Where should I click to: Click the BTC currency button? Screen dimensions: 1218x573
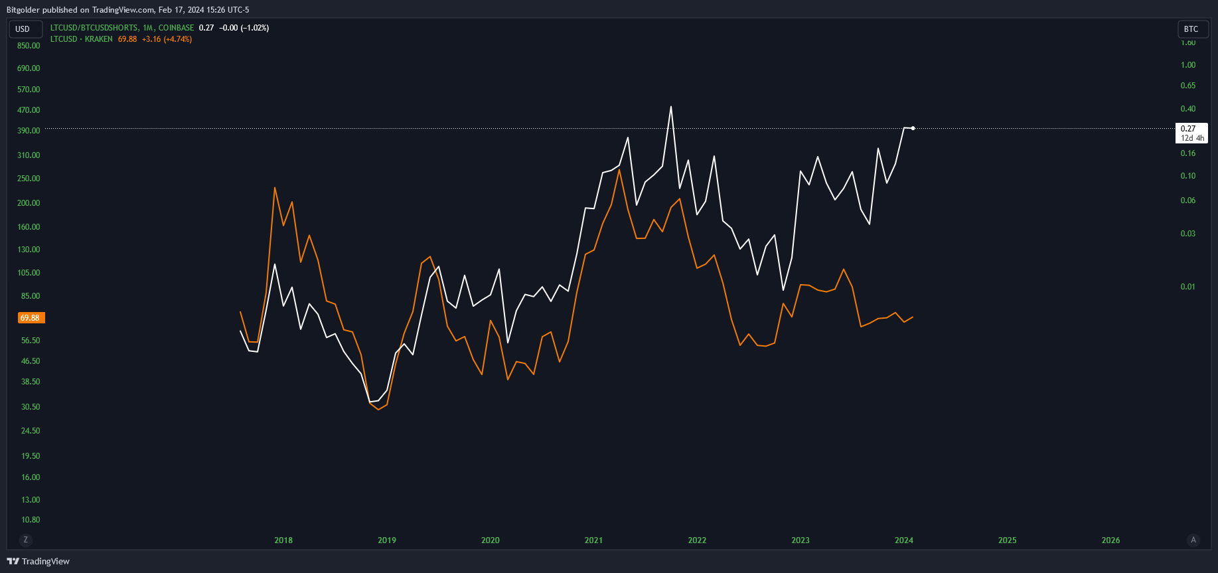[1192, 29]
